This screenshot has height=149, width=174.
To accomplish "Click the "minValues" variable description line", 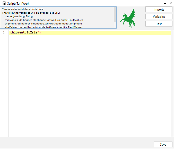I will pos(44,20).
